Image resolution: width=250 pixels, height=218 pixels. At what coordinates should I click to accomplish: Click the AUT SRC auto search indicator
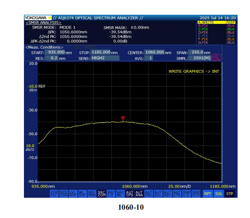tap(149, 194)
